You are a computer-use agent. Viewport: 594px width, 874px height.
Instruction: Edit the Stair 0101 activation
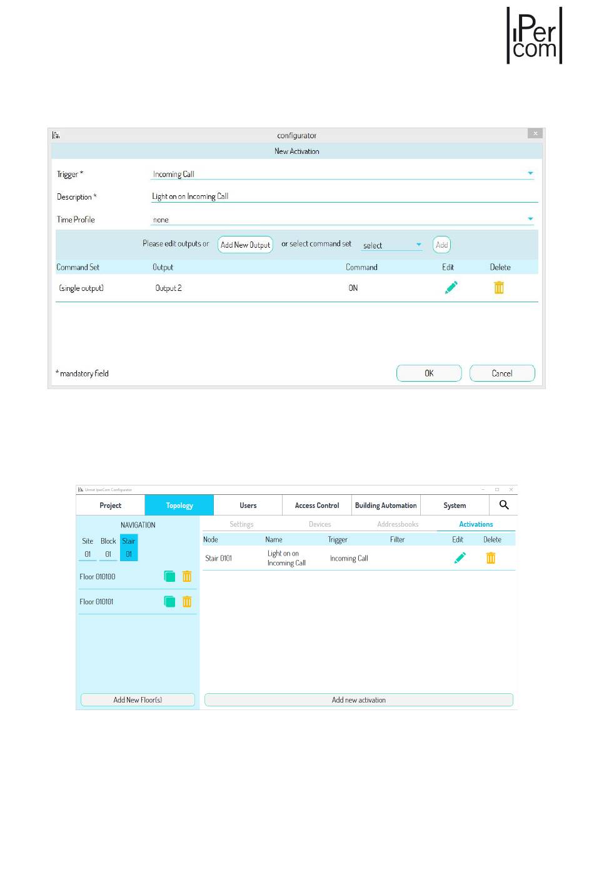point(460,557)
